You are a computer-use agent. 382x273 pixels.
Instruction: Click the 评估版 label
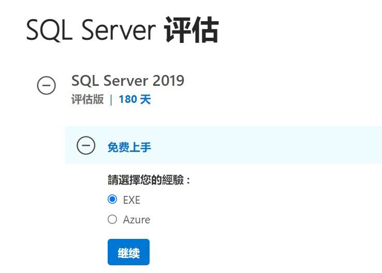(x=87, y=99)
